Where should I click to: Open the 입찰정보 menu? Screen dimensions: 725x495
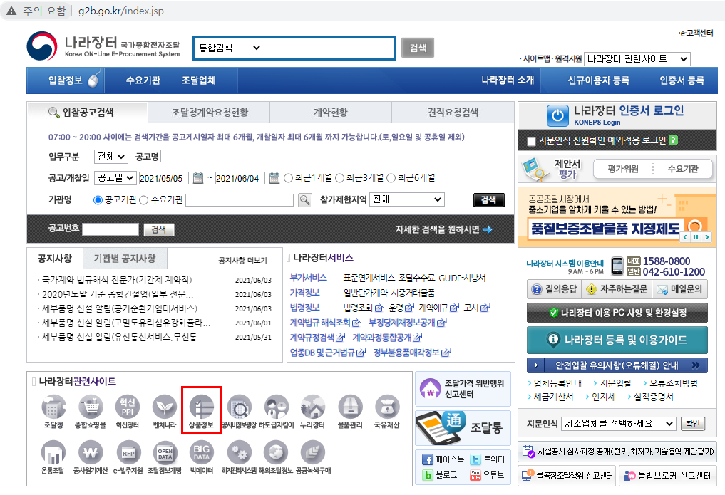click(65, 80)
